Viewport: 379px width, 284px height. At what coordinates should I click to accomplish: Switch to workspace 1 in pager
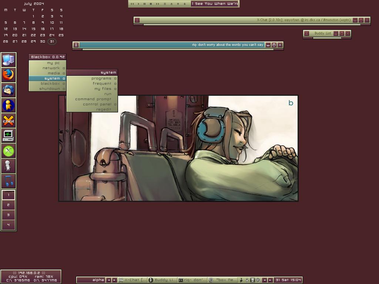pyautogui.click(x=9, y=195)
